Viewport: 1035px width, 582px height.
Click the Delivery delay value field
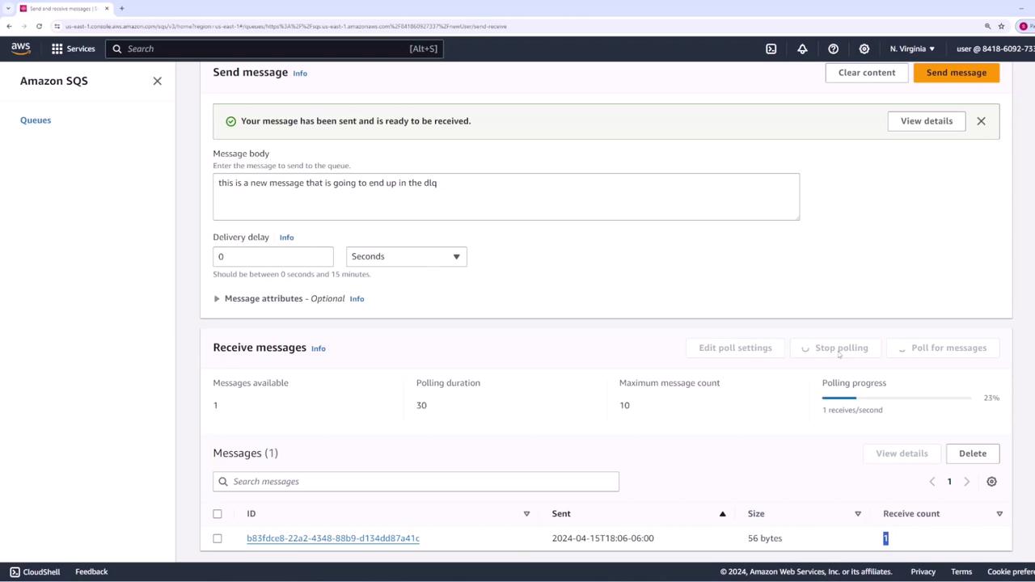(273, 256)
